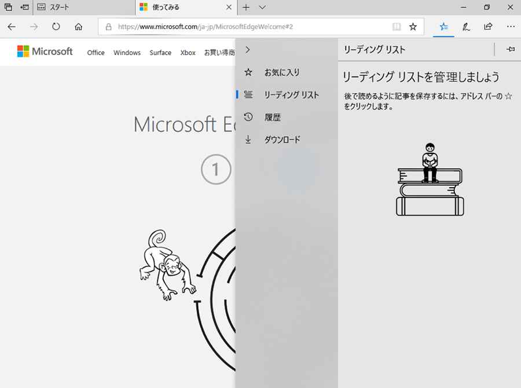Click the reader on books illustration
The width and height of the screenshot is (521, 388).
click(430, 179)
